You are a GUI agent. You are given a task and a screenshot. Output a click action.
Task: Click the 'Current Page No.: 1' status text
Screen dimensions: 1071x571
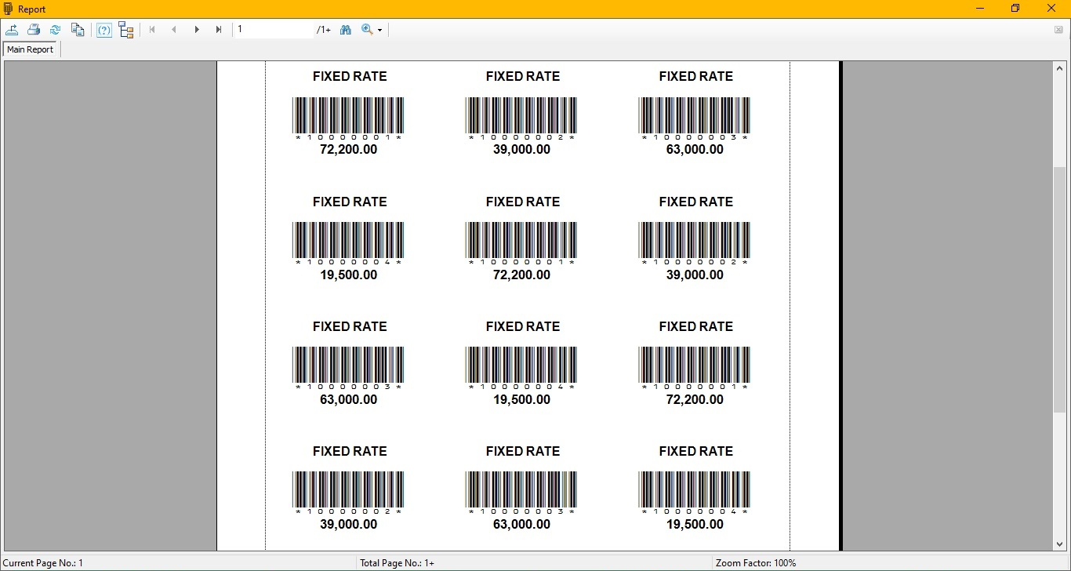point(43,563)
